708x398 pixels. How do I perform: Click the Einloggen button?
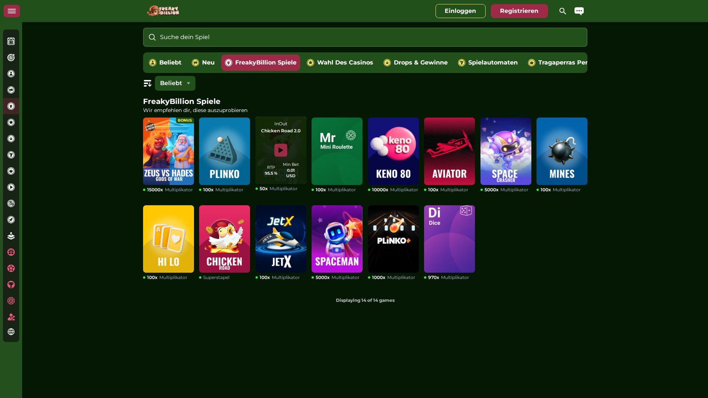(x=460, y=11)
